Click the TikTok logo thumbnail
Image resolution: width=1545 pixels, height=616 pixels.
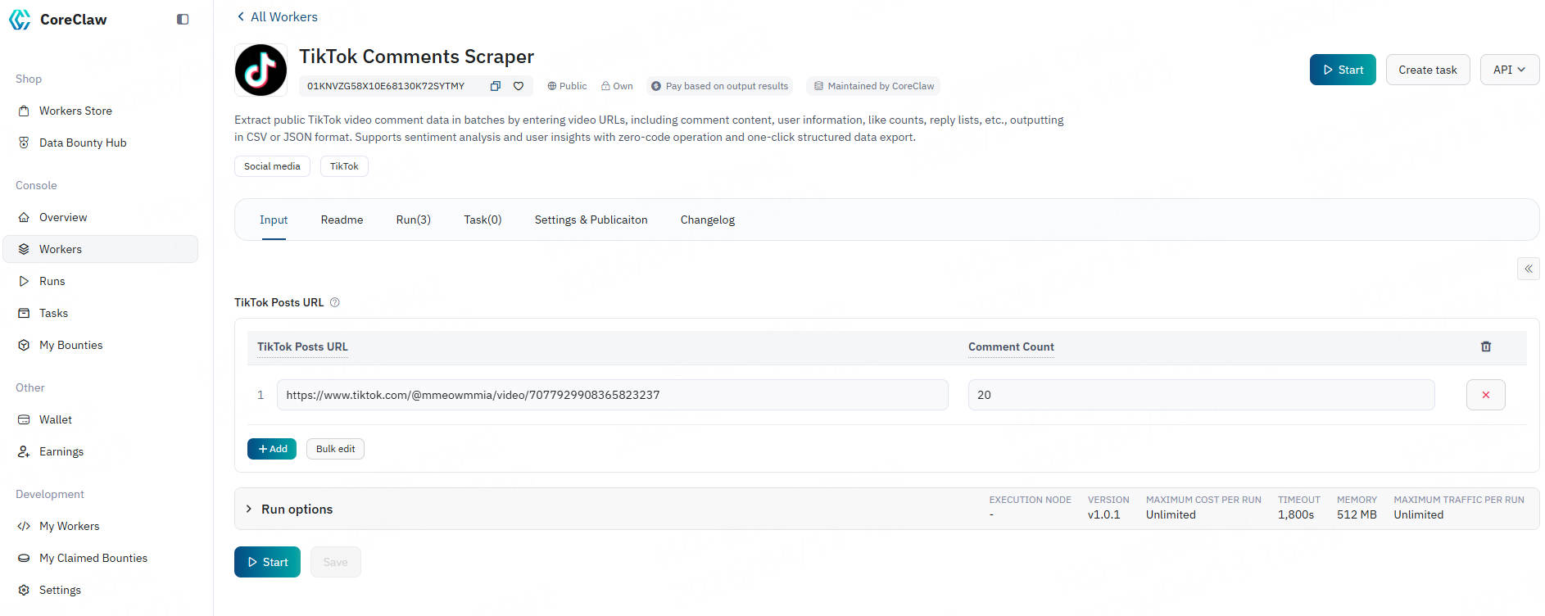(x=261, y=70)
